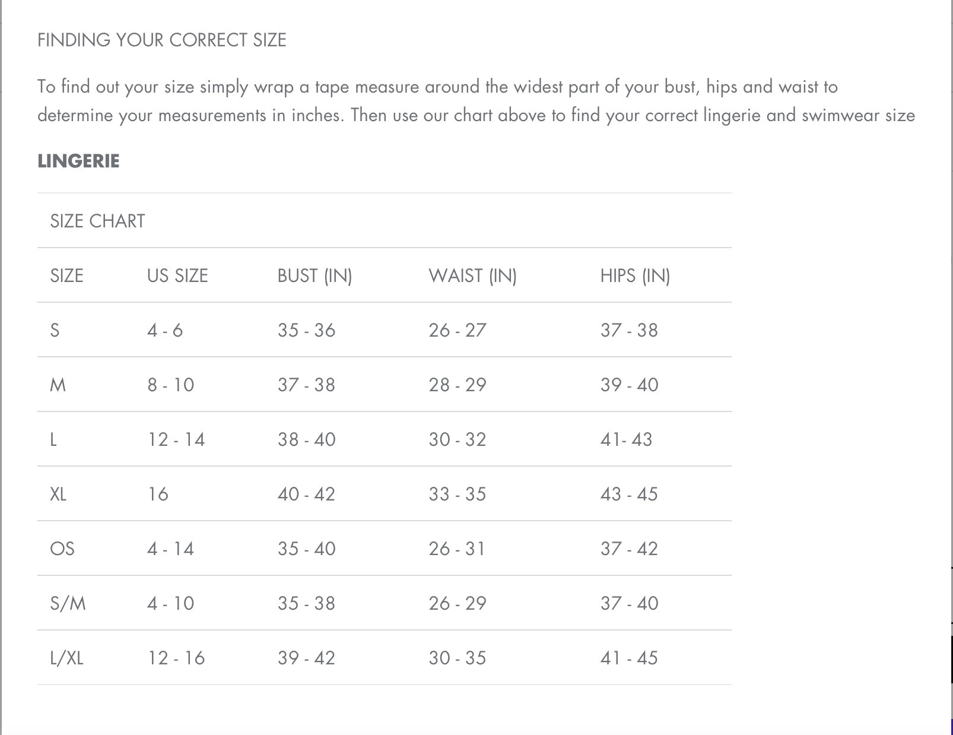Click the FINDING YOUR CORRECT SIZE heading
This screenshot has width=953, height=735.
pos(162,40)
